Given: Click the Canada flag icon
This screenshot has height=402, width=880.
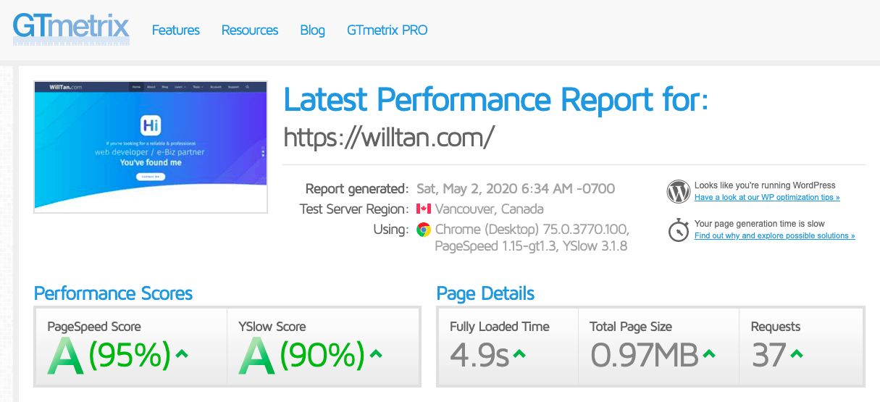Looking at the screenshot, I should pyautogui.click(x=424, y=209).
